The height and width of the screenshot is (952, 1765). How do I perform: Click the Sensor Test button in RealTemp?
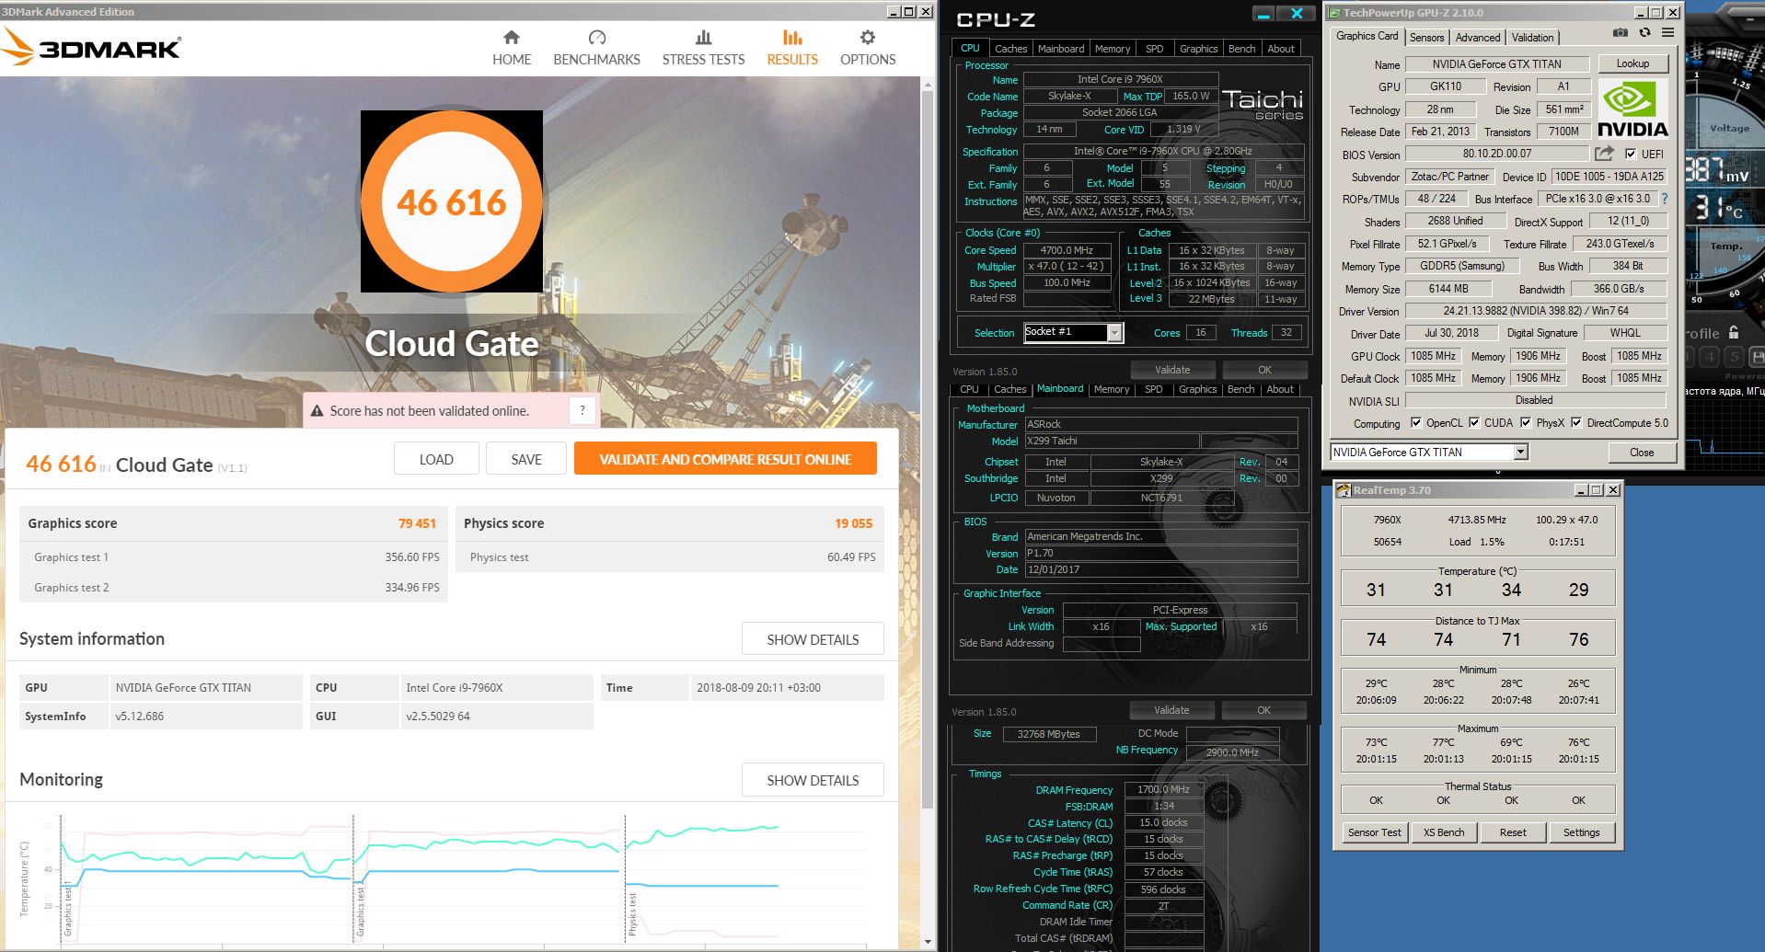1375,832
